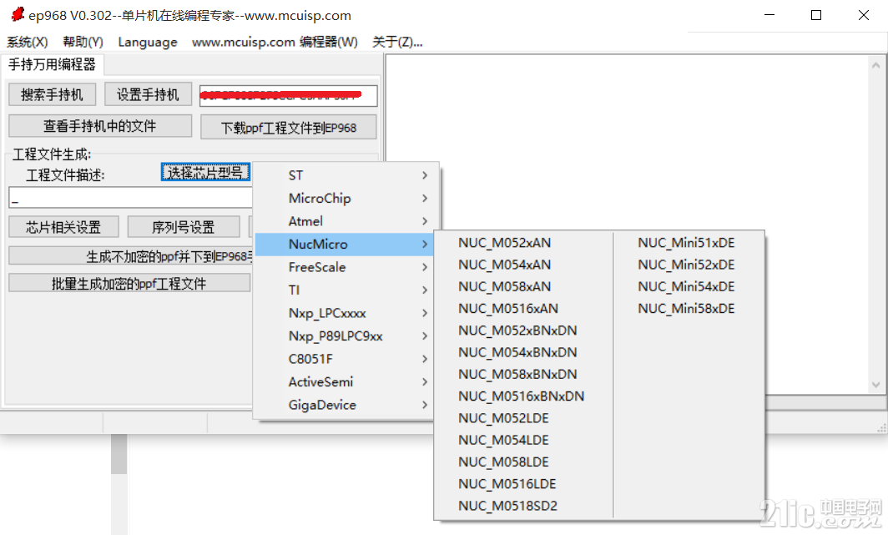Open the 关于(Z)... menu
The height and width of the screenshot is (535, 888).
coord(397,42)
